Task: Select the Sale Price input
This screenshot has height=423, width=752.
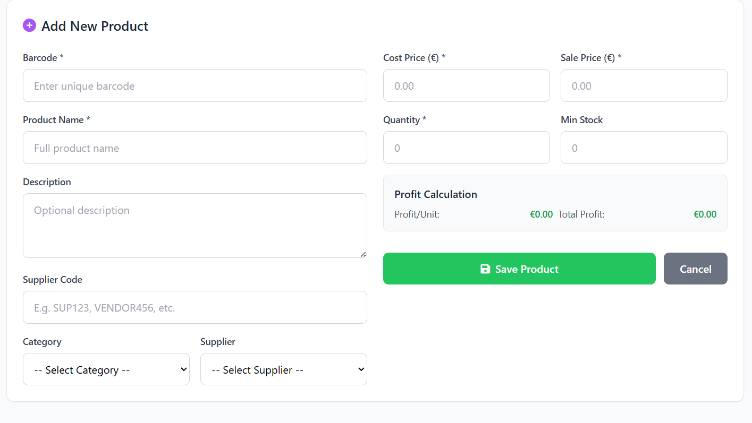Action: pyautogui.click(x=644, y=86)
